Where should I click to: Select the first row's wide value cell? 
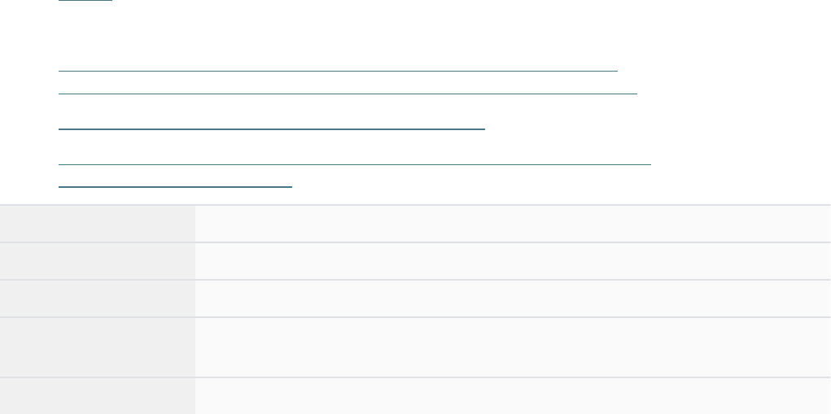click(512, 224)
